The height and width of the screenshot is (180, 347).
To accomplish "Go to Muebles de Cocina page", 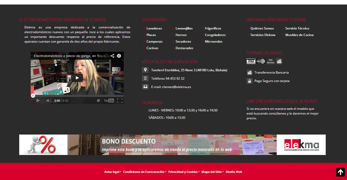I will pyautogui.click(x=300, y=35).
